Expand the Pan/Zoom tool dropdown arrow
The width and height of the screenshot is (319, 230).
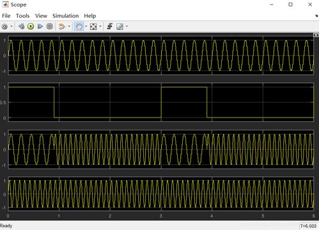point(86,27)
